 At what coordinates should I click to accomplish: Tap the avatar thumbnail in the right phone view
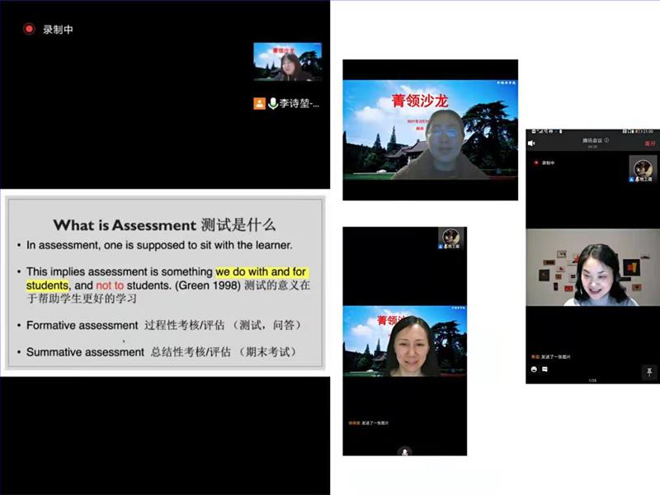(643, 168)
